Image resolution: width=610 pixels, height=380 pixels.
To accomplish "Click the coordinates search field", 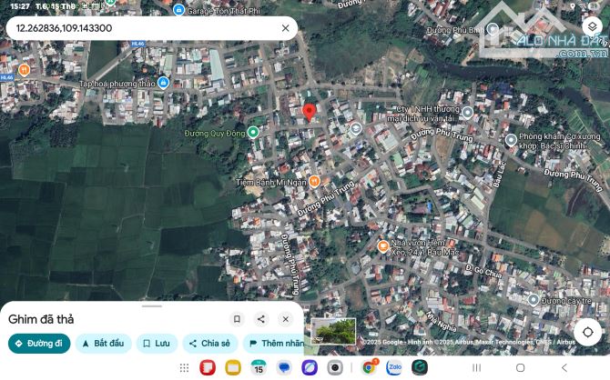I will coord(137,28).
